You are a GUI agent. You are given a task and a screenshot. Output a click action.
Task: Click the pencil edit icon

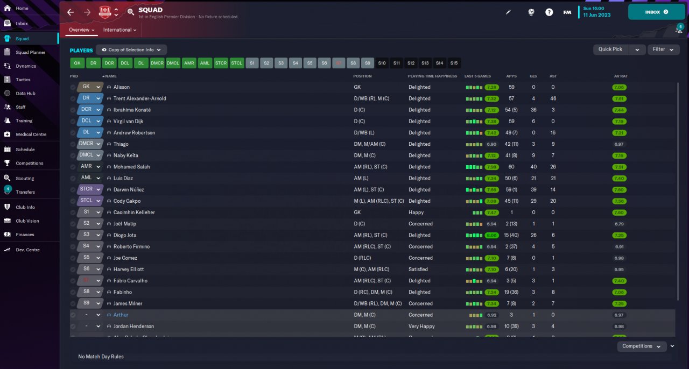[509, 12]
